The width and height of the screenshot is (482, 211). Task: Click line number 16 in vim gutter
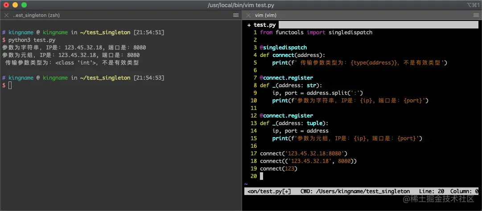[254, 146]
